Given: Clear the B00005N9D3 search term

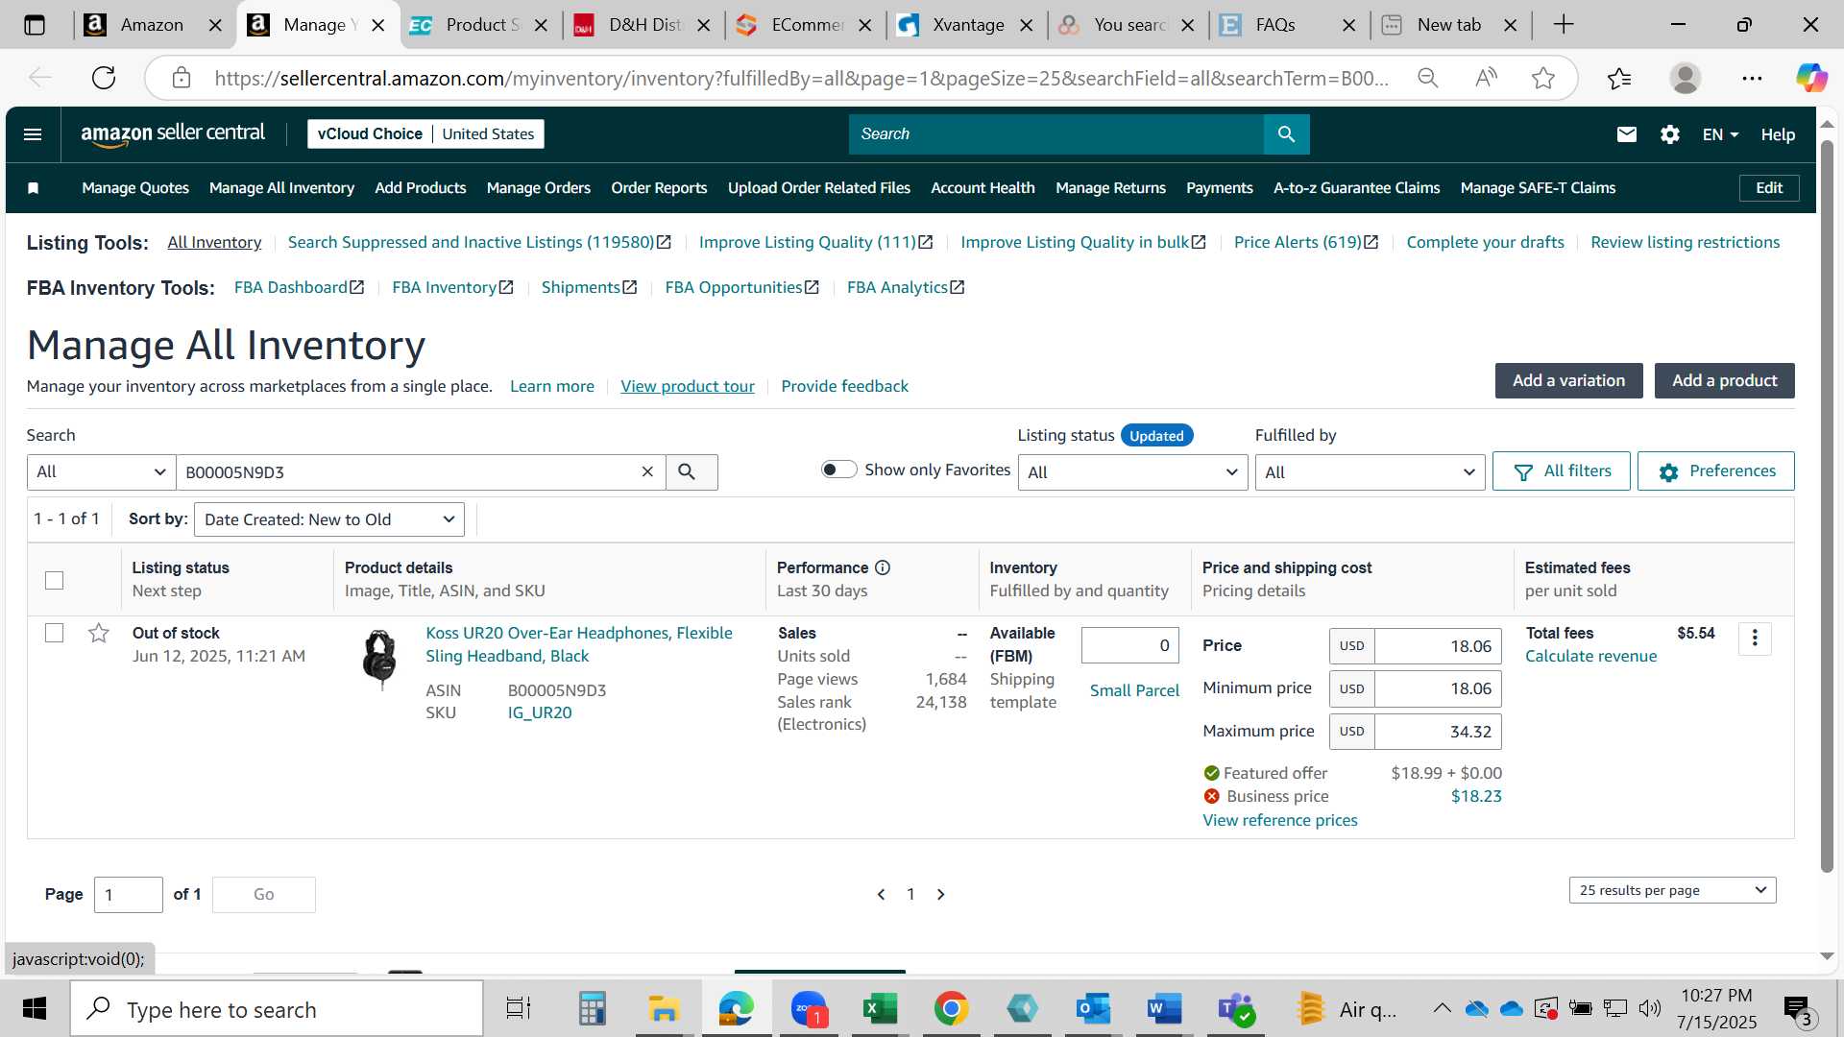Looking at the screenshot, I should 647,471.
